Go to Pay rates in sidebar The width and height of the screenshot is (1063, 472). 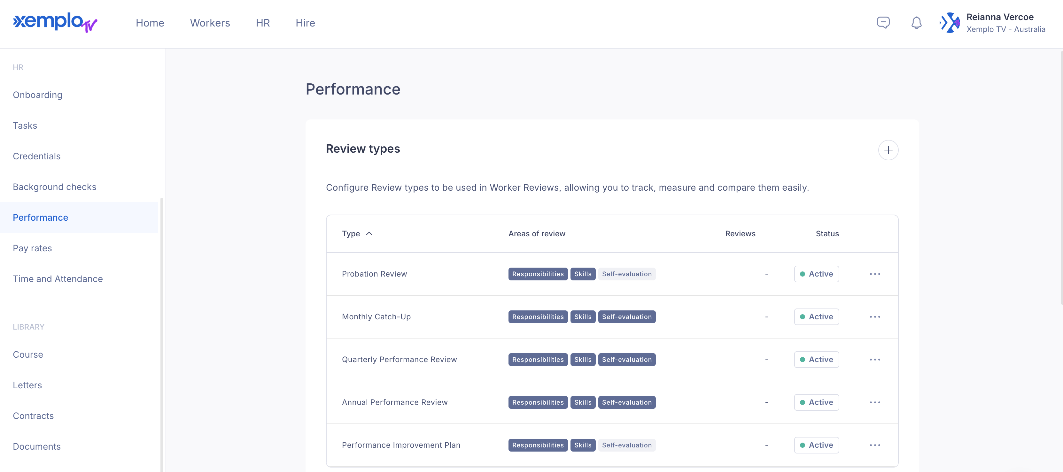[x=32, y=248]
